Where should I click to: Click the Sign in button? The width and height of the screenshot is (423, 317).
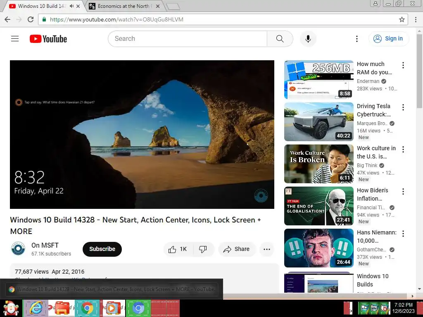[x=389, y=39]
